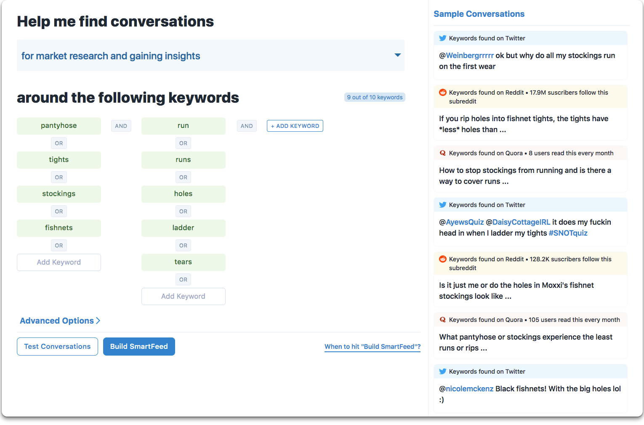This screenshot has width=644, height=425.
Task: Toggle the OR between holes and ladder
Action: pos(183,211)
